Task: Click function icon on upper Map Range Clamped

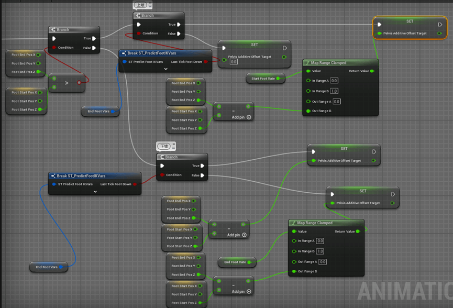Action: click(x=308, y=63)
